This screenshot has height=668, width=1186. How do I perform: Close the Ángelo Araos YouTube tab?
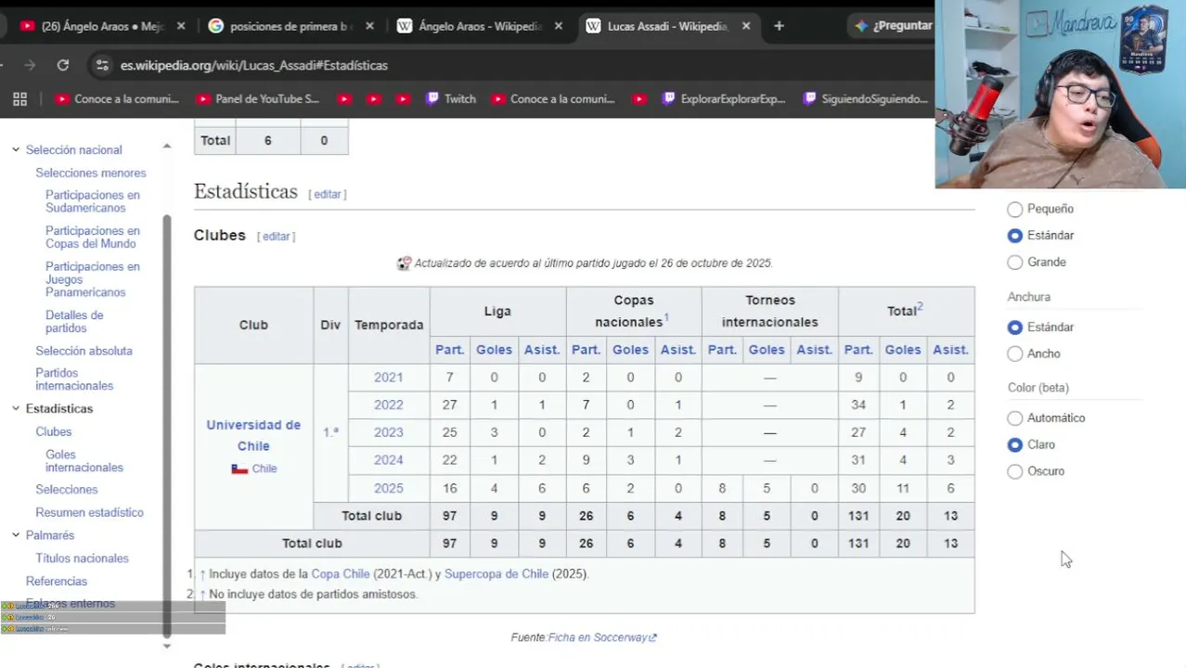[181, 26]
